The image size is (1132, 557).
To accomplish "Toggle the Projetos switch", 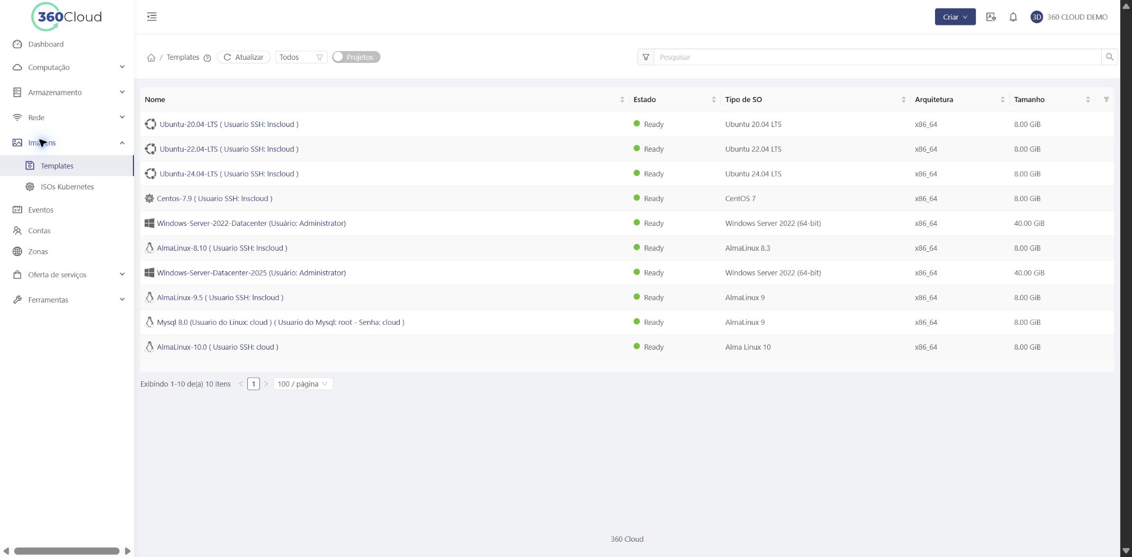I will (x=356, y=57).
